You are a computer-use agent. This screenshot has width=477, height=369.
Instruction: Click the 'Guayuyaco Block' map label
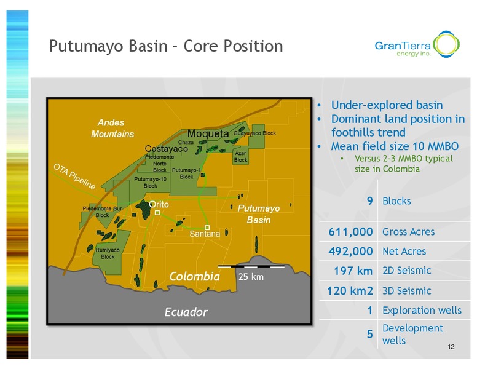point(254,133)
